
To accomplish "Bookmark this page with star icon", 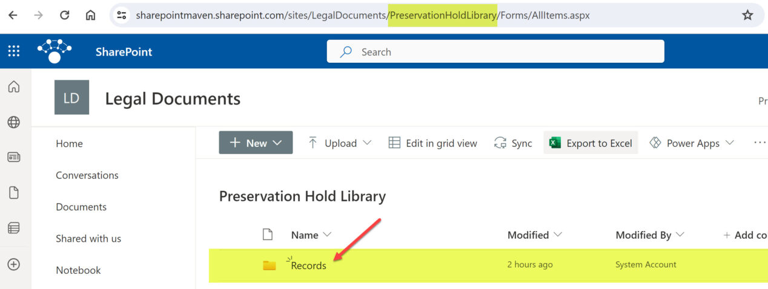I will pyautogui.click(x=747, y=15).
